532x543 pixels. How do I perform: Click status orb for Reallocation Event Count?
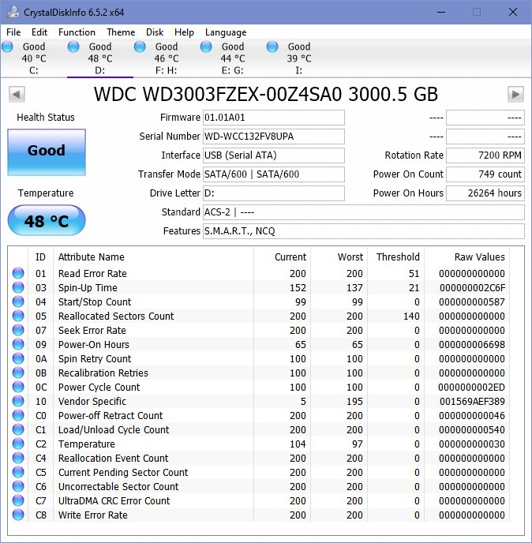click(x=18, y=458)
